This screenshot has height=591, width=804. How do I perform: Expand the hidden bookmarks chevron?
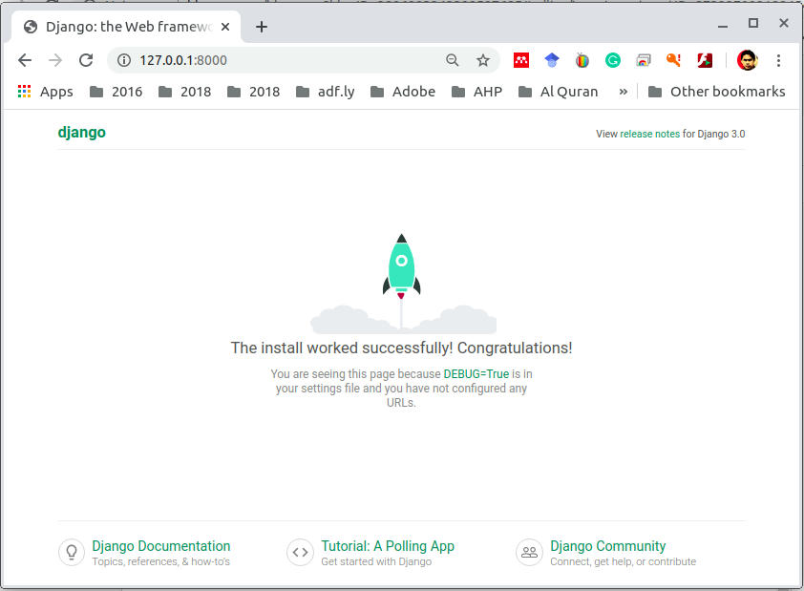click(x=623, y=92)
